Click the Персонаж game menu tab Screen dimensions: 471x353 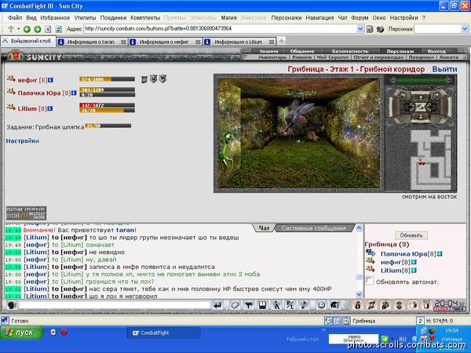(x=400, y=51)
